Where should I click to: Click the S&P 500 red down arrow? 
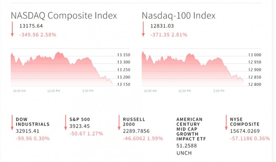click(65, 123)
